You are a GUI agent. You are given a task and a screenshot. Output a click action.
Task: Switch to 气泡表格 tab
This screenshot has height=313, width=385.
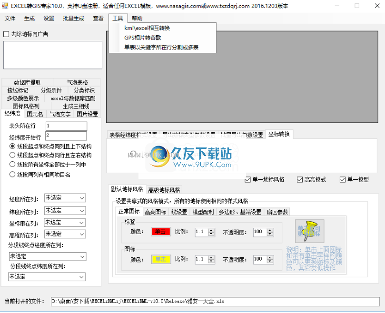coord(77,82)
